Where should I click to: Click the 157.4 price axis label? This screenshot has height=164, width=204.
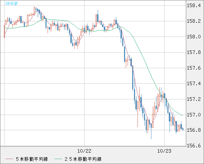(194, 83)
